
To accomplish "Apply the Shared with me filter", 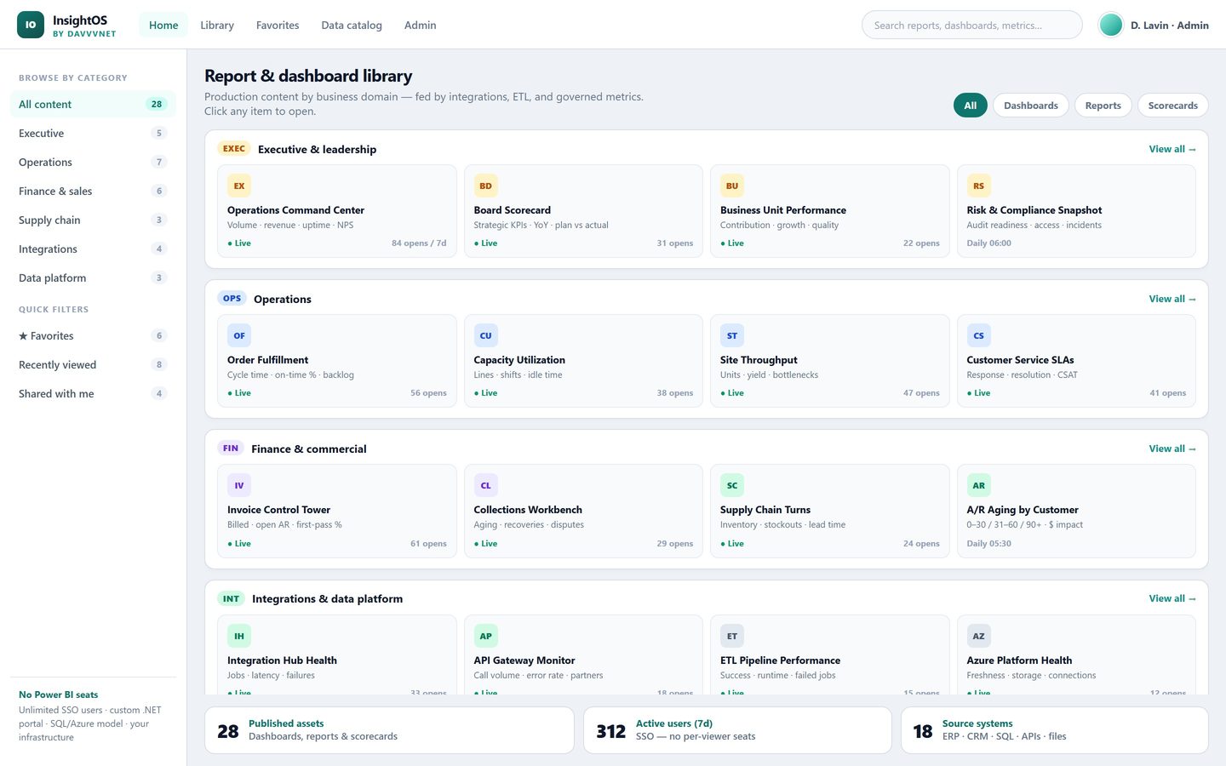I will [93, 393].
